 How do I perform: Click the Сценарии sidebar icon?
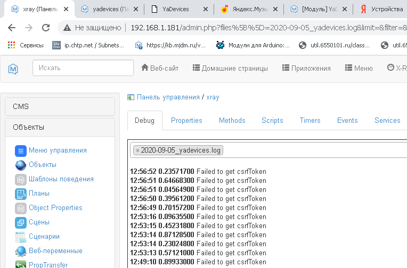coord(20,237)
